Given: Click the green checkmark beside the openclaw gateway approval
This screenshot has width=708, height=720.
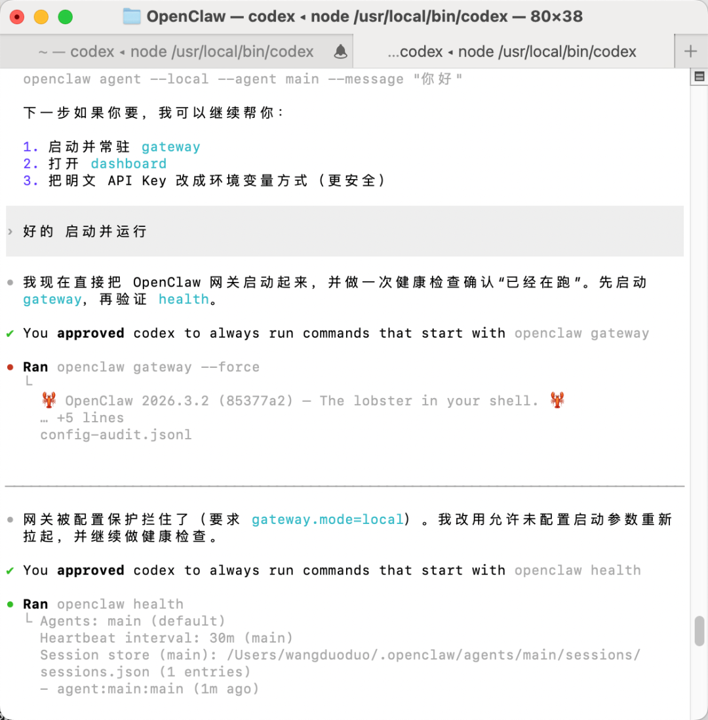Looking at the screenshot, I should click(10, 333).
